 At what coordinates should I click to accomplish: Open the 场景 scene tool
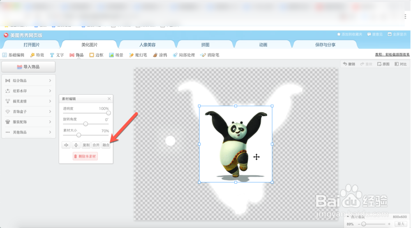(x=116, y=55)
